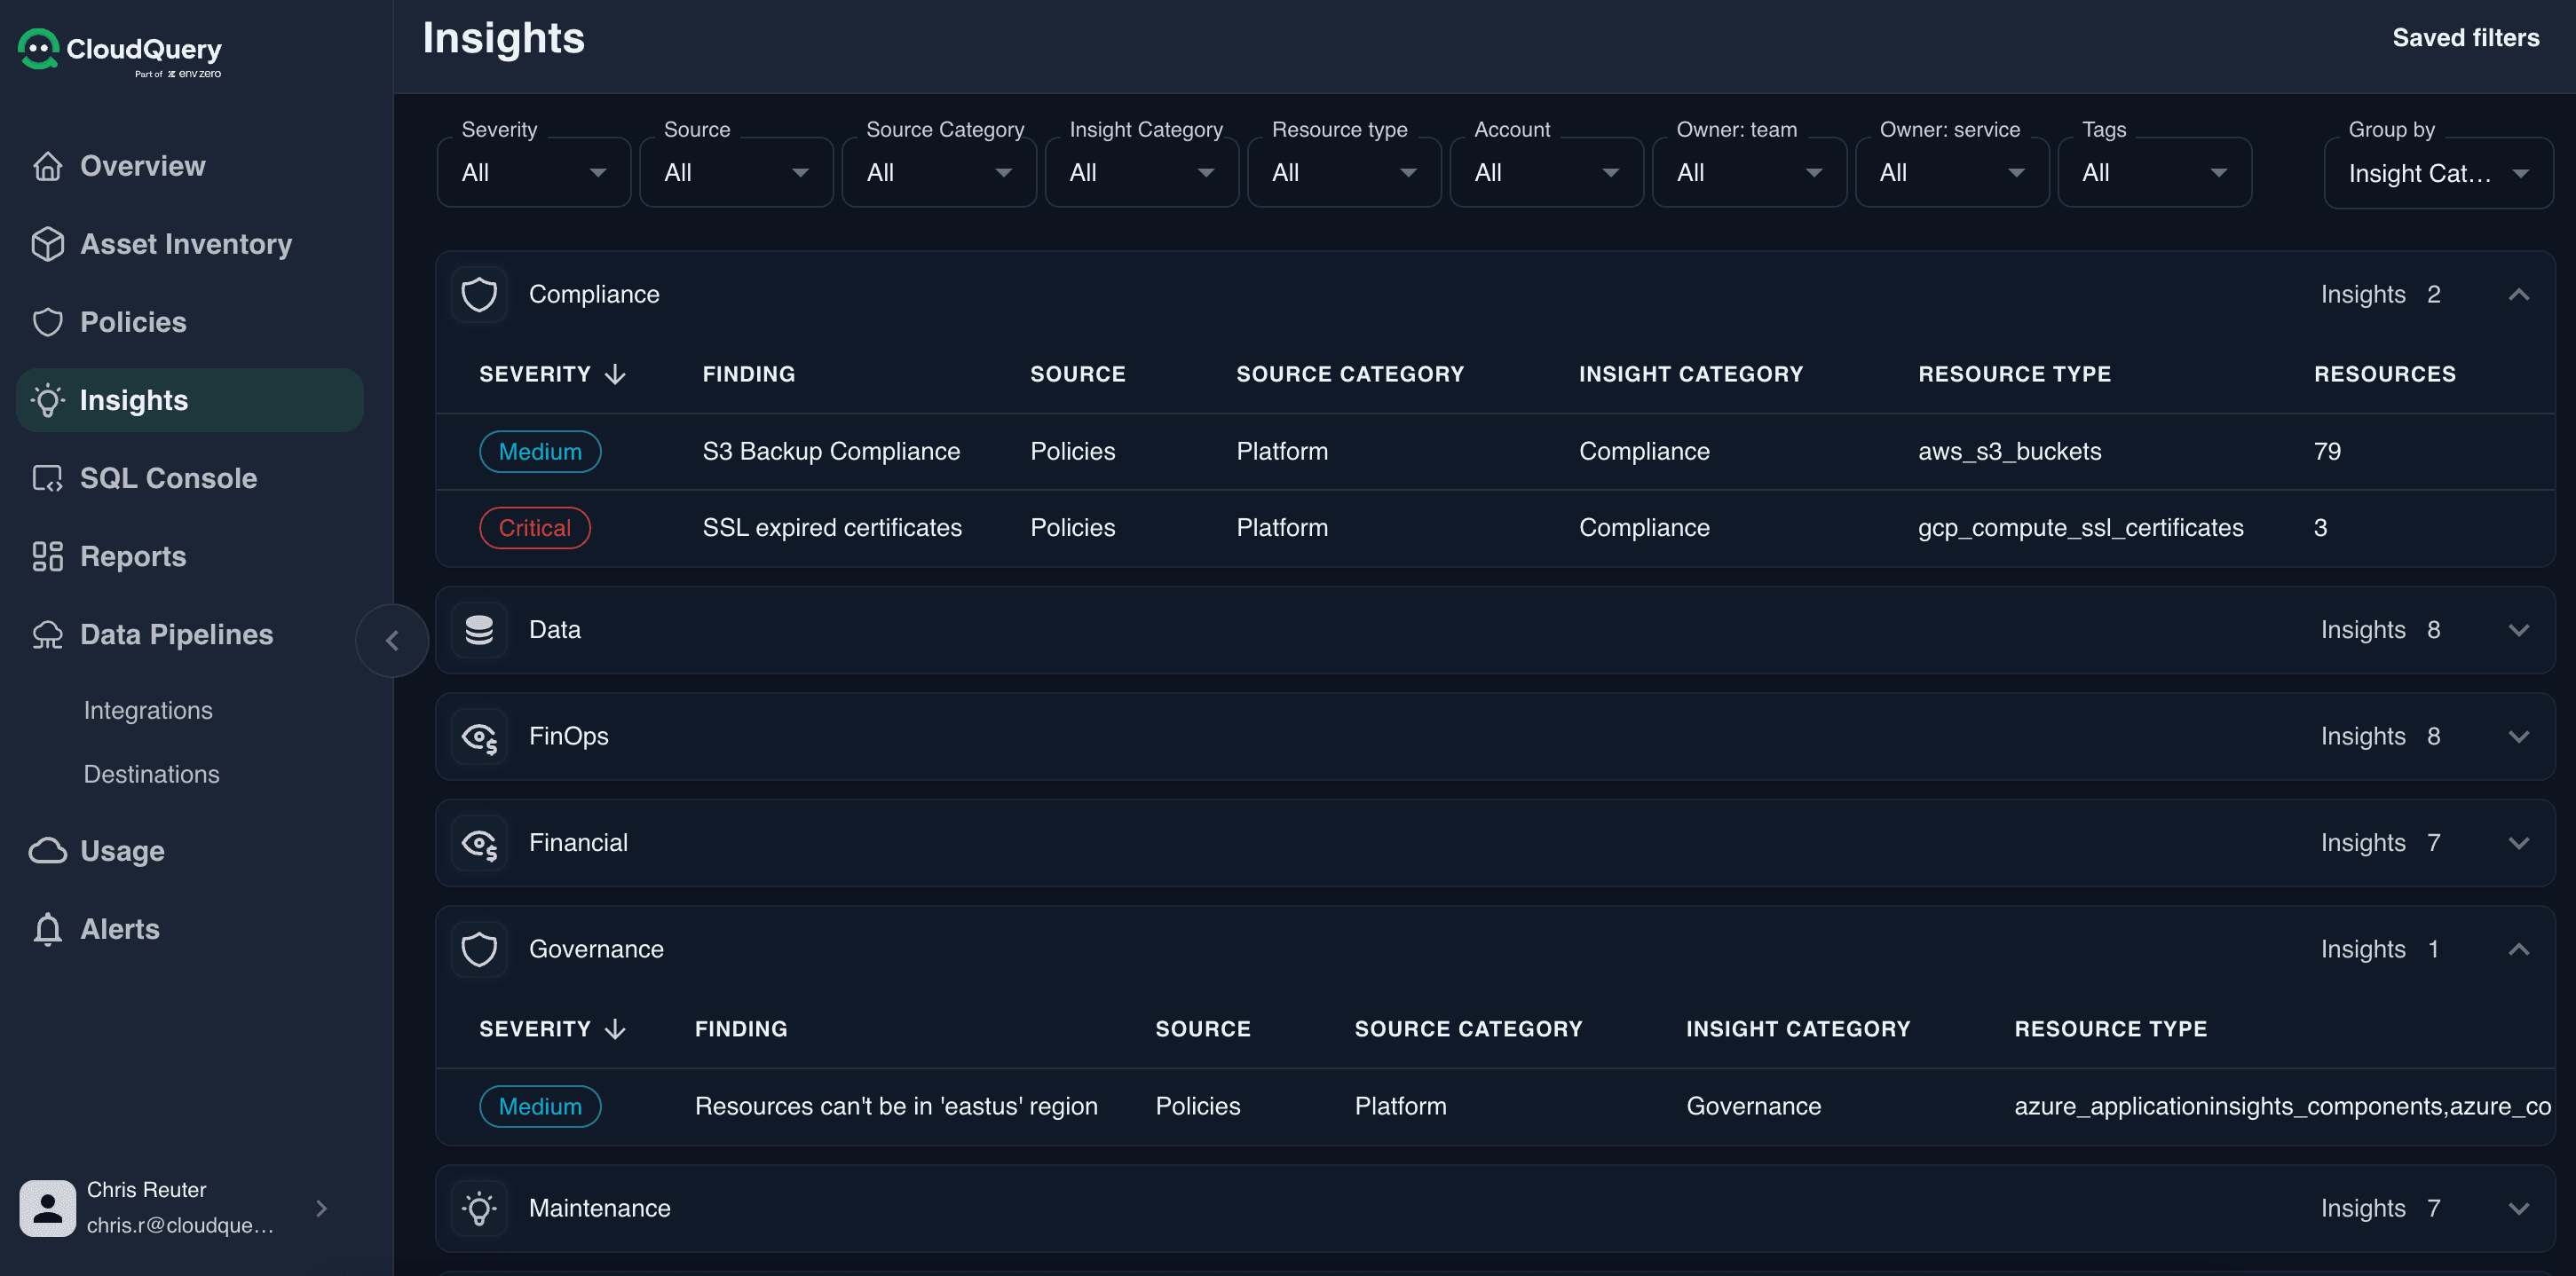The image size is (2576, 1276).
Task: Navigate to Integrations
Action: [x=147, y=710]
